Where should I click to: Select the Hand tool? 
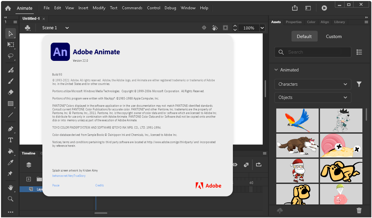tap(11, 188)
